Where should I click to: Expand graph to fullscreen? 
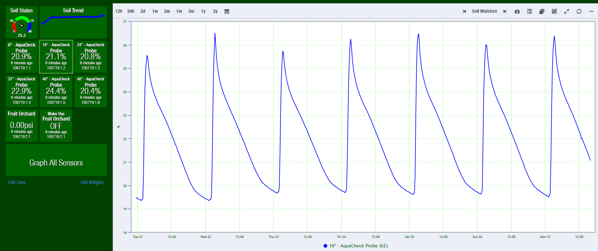click(x=567, y=11)
